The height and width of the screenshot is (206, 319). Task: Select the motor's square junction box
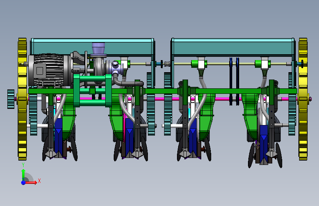click(x=40, y=71)
